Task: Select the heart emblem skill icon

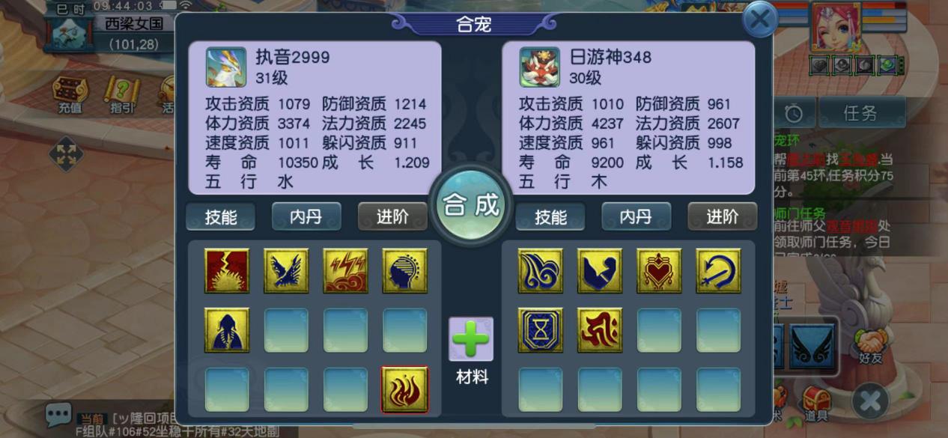Action: click(659, 270)
